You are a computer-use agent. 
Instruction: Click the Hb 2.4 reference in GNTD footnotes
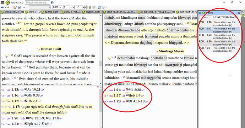tap(32, 101)
